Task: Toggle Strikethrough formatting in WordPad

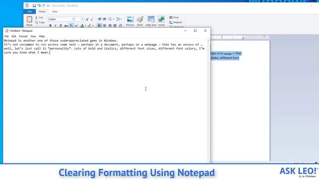Action: pyautogui.click(x=66, y=25)
